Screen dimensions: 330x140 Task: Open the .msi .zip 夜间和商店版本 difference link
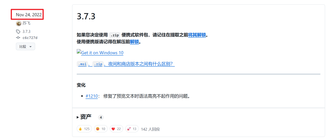click(x=126, y=64)
